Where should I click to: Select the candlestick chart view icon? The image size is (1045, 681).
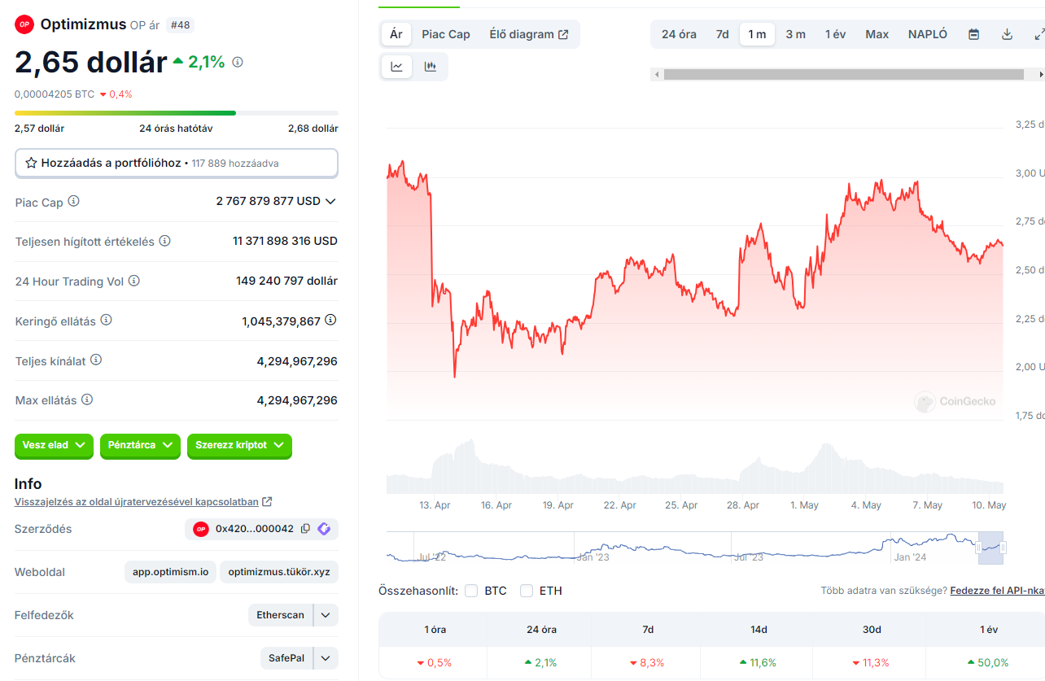pyautogui.click(x=431, y=67)
